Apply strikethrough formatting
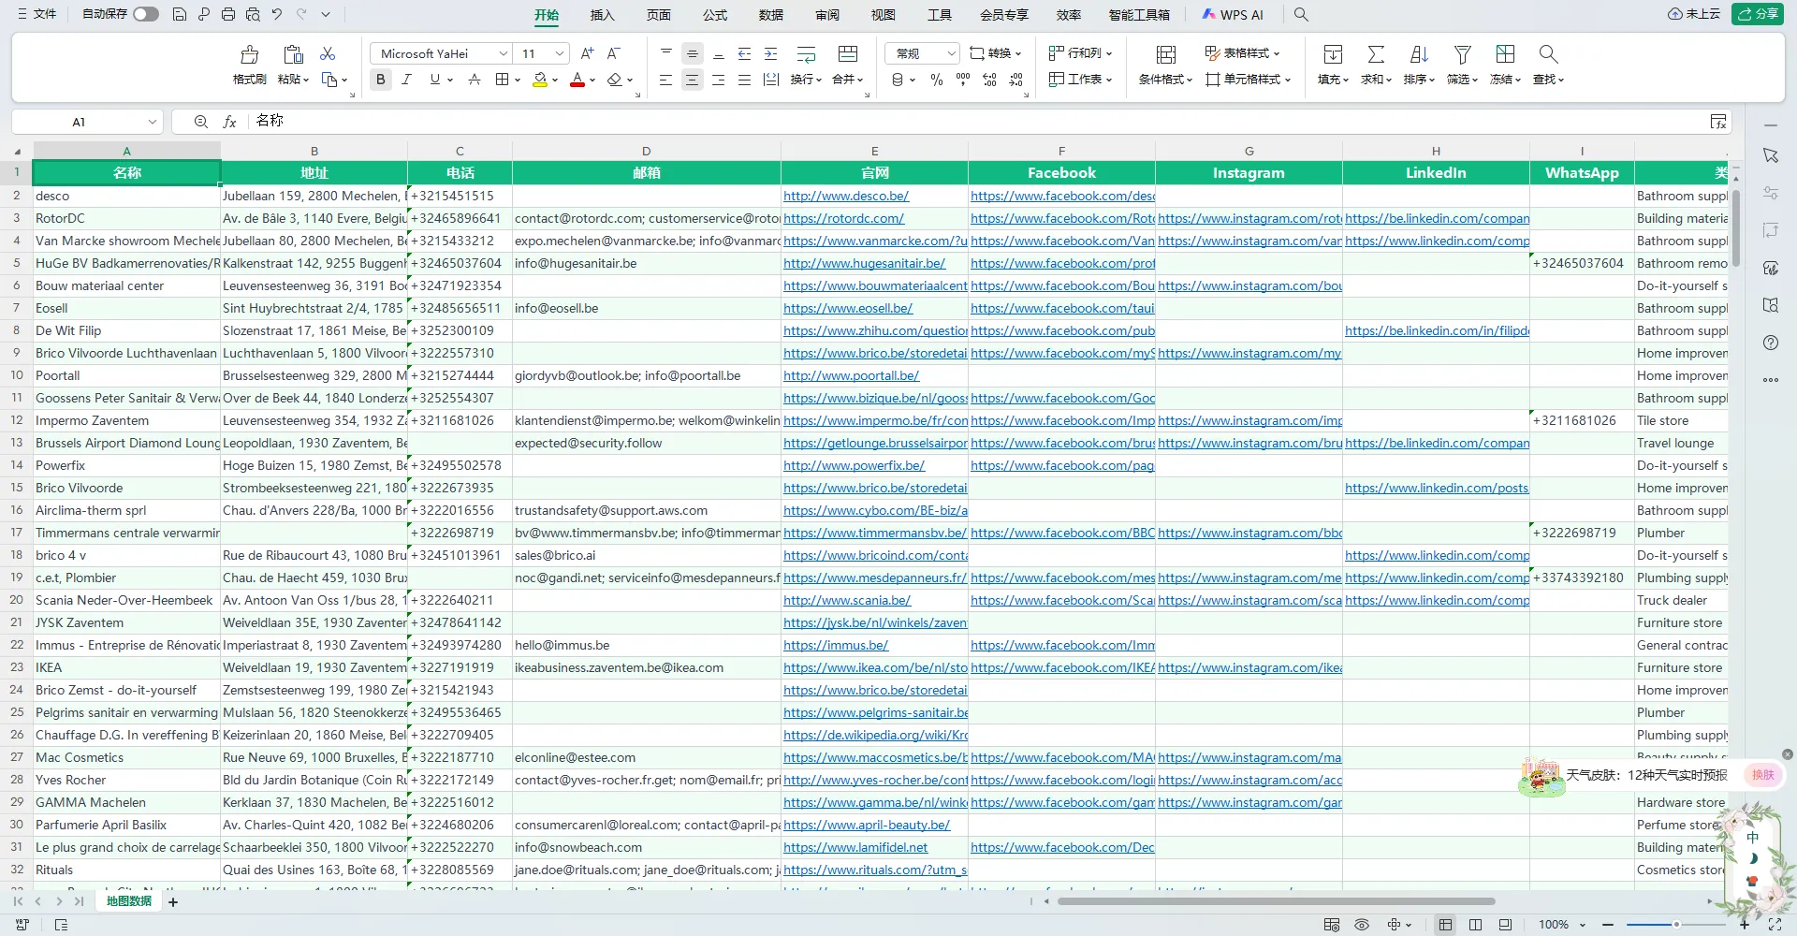The height and width of the screenshot is (936, 1797). click(x=475, y=80)
